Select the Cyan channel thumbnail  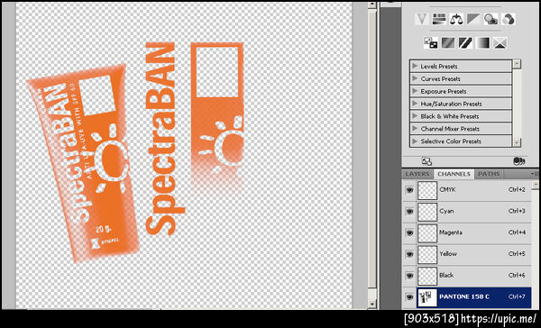click(427, 212)
